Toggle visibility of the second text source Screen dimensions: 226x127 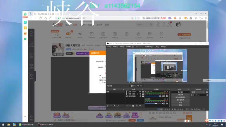[x=140, y=94]
